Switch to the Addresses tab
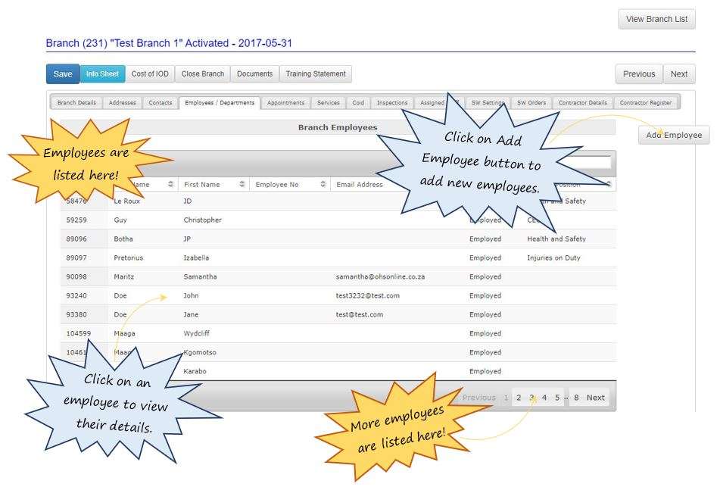 (x=122, y=102)
